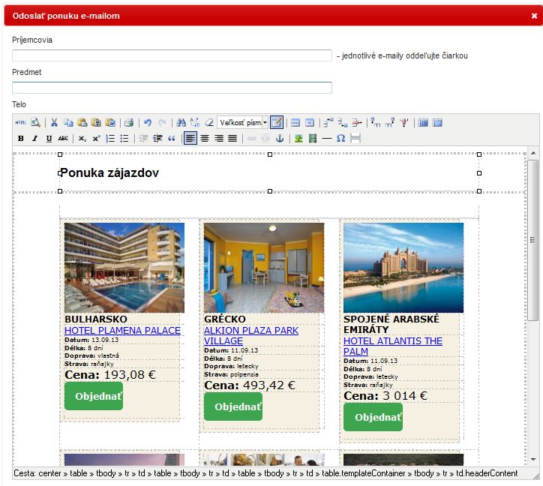
Task: Open ALKION PLAZA PARK VILLAGE link
Action: click(x=251, y=336)
